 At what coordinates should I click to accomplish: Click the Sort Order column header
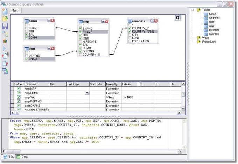tap(97, 84)
